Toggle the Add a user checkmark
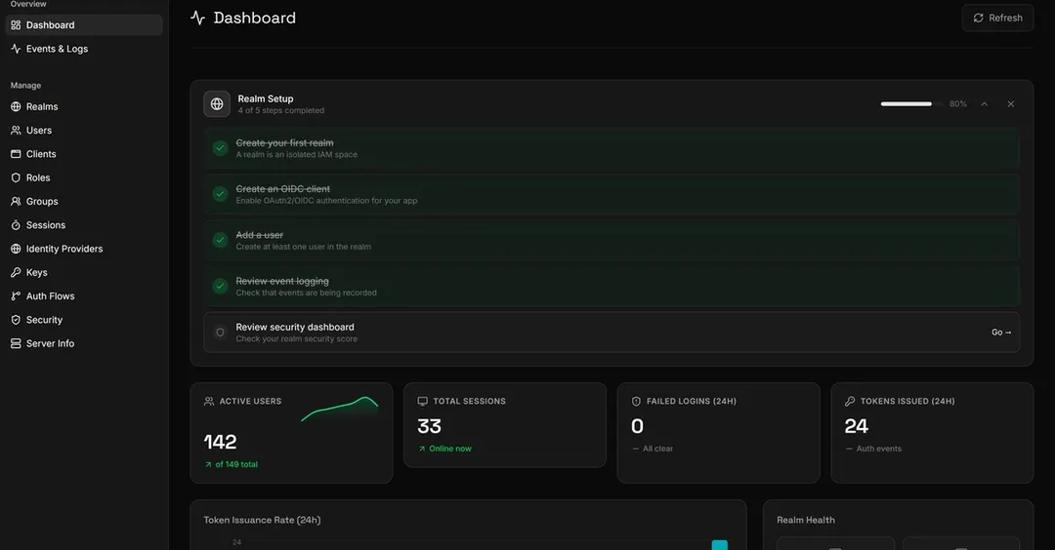 (220, 241)
